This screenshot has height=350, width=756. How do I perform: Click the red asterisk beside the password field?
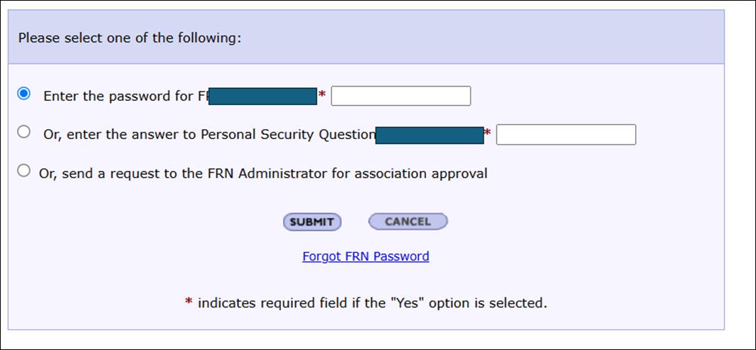(x=322, y=94)
